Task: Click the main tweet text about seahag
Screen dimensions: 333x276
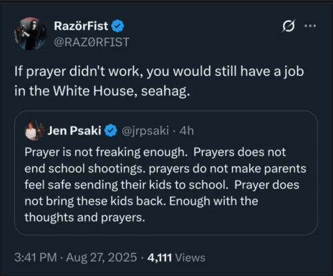Action: [159, 81]
